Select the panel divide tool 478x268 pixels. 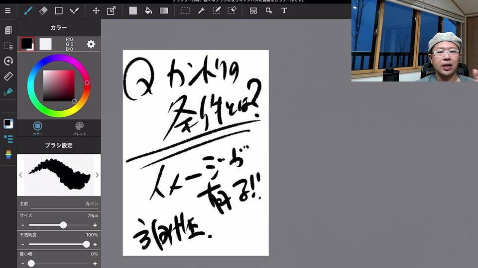[253, 10]
